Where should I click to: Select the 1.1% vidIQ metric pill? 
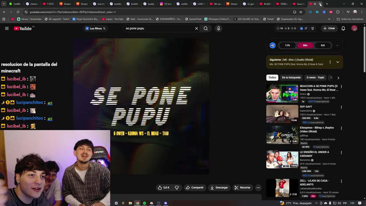[x=287, y=45]
